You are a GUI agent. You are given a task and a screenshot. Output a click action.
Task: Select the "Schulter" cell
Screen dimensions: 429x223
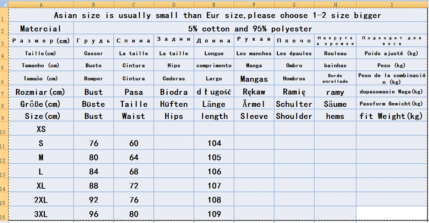[294, 104]
